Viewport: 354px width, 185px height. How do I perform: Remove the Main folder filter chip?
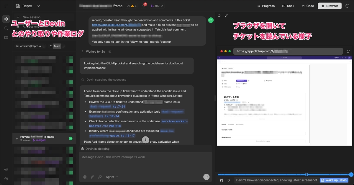[x=63, y=46]
